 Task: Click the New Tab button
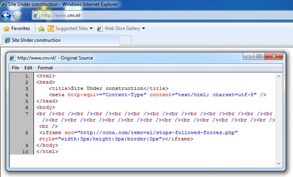125,40
